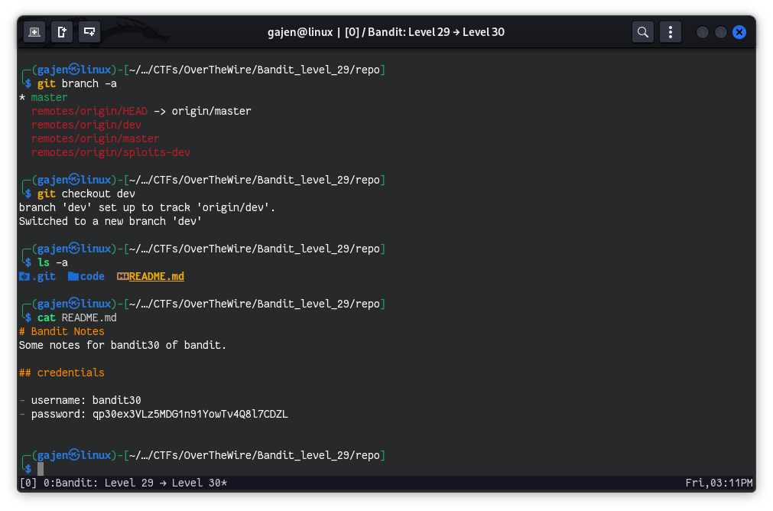The height and width of the screenshot is (511, 773).
Task: Close the terminal with the blue X button
Action: click(x=739, y=32)
